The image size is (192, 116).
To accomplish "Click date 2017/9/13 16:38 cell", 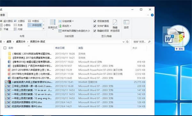I will click(x=64, y=86).
